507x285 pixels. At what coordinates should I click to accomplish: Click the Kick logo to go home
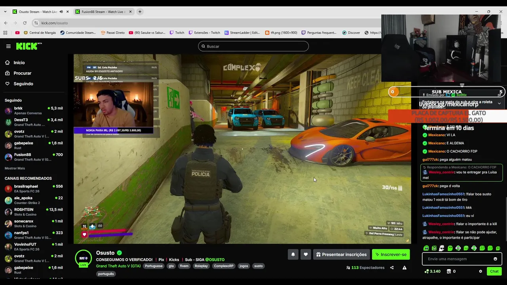pos(29,46)
